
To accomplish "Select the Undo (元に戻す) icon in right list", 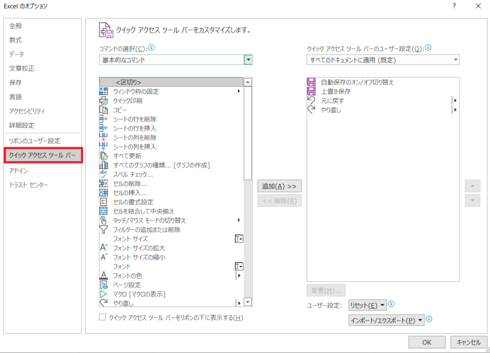I will pyautogui.click(x=312, y=100).
